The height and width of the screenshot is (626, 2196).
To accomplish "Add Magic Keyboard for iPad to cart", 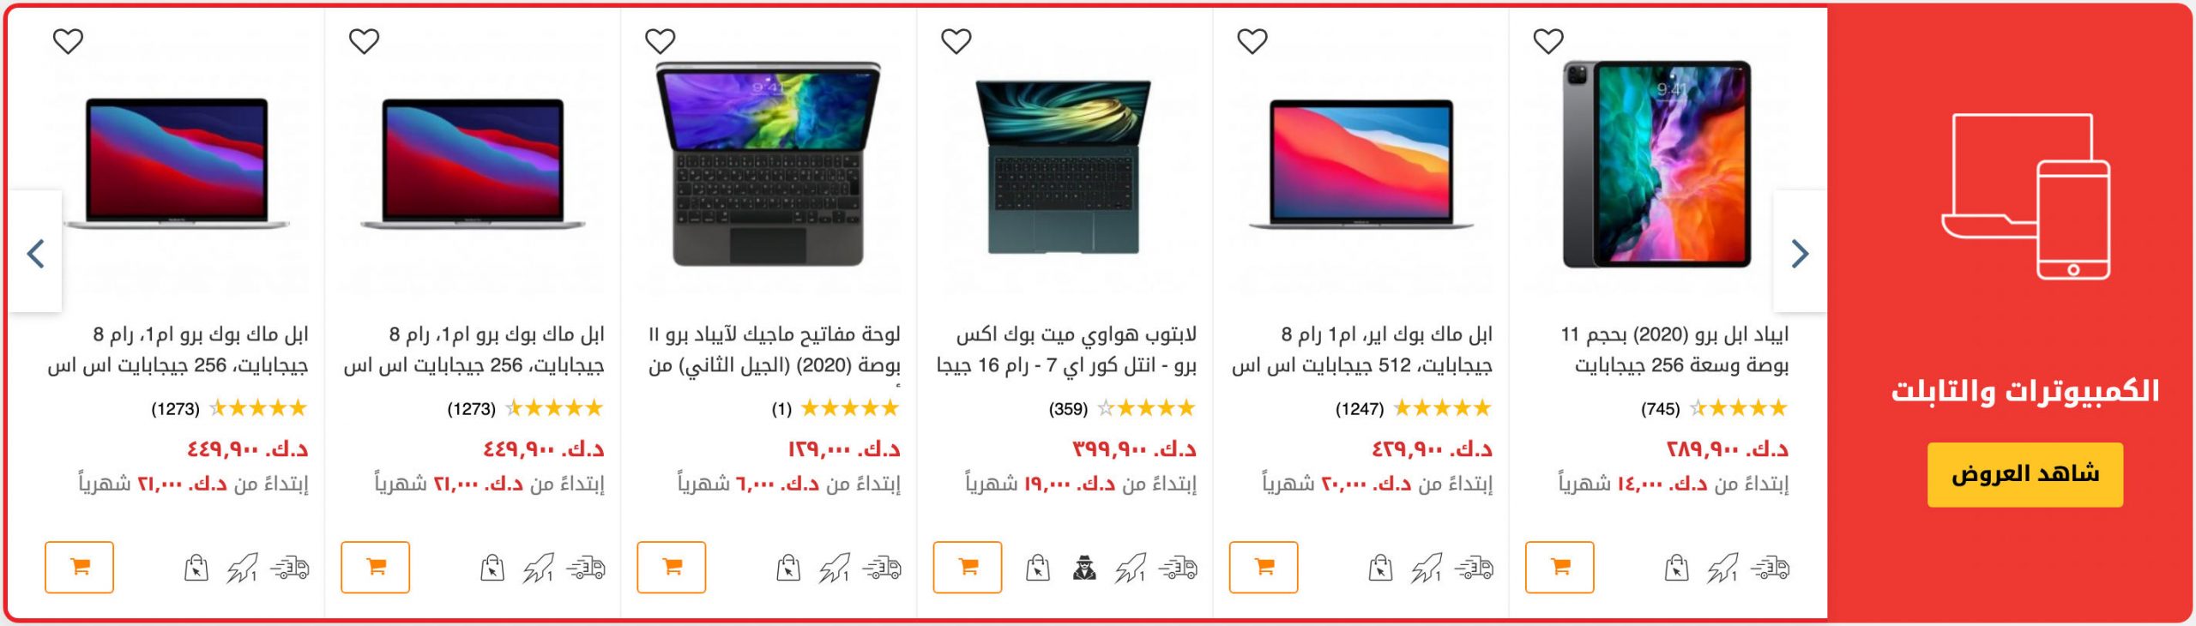I will tap(672, 567).
